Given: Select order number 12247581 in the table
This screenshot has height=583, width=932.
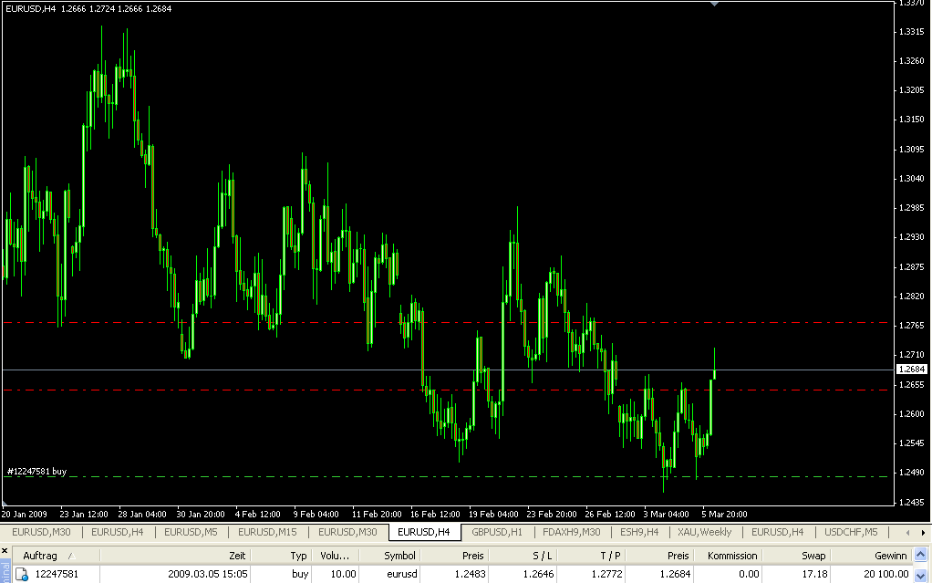Looking at the screenshot, I should 57,574.
